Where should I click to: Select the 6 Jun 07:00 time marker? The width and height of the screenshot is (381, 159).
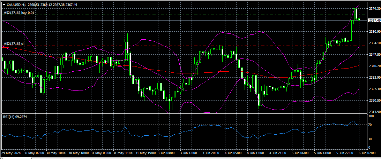pos(366,153)
